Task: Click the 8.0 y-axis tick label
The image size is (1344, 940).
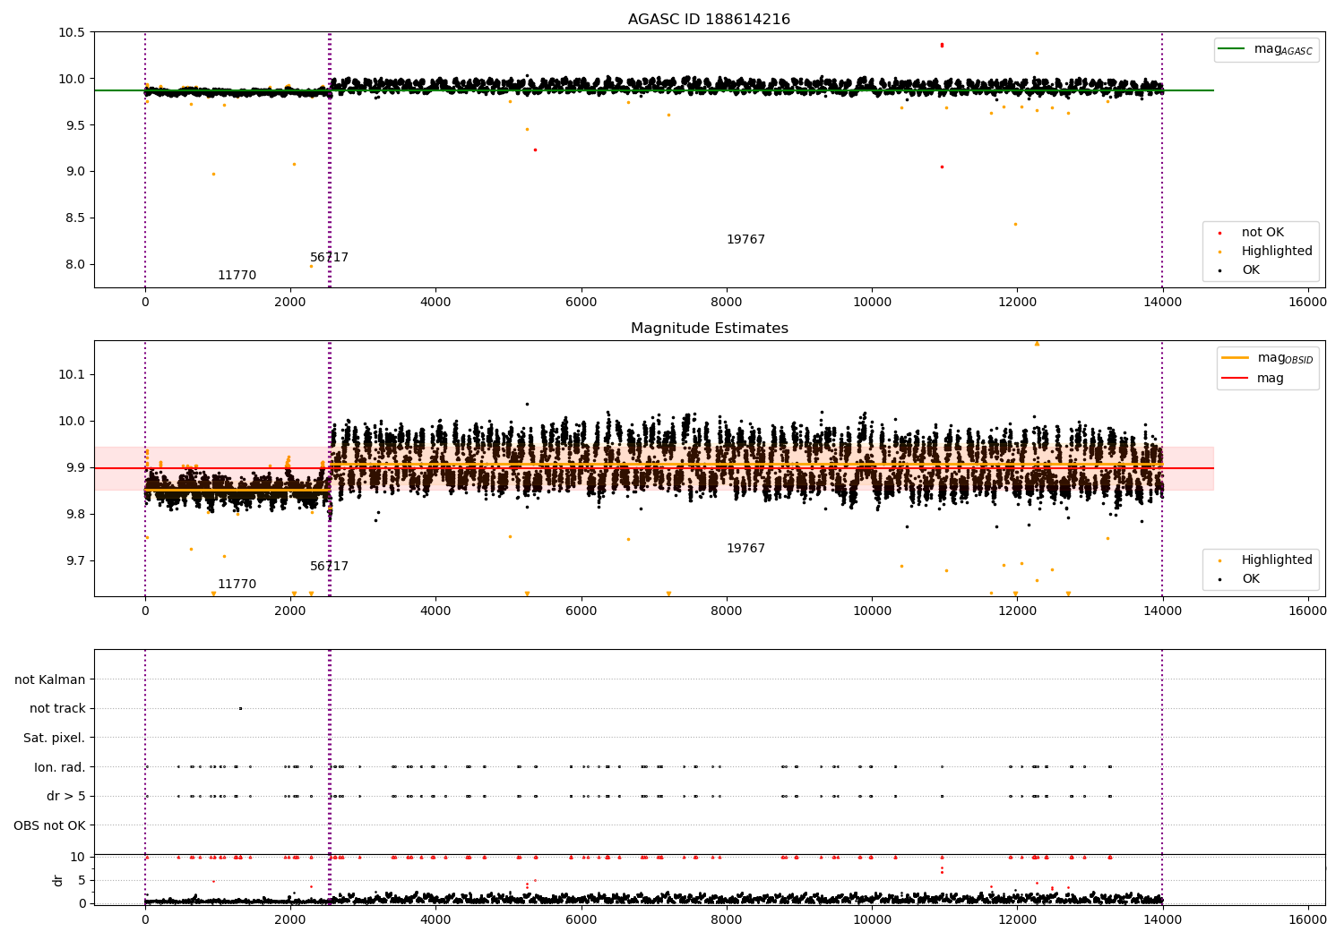Action: pyautogui.click(x=74, y=265)
